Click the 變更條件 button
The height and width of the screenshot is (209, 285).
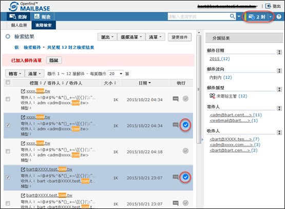(x=179, y=37)
